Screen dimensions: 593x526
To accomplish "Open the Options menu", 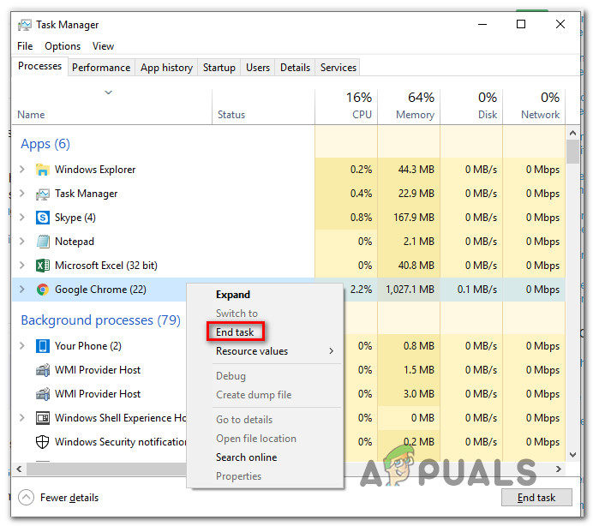I will [x=63, y=46].
